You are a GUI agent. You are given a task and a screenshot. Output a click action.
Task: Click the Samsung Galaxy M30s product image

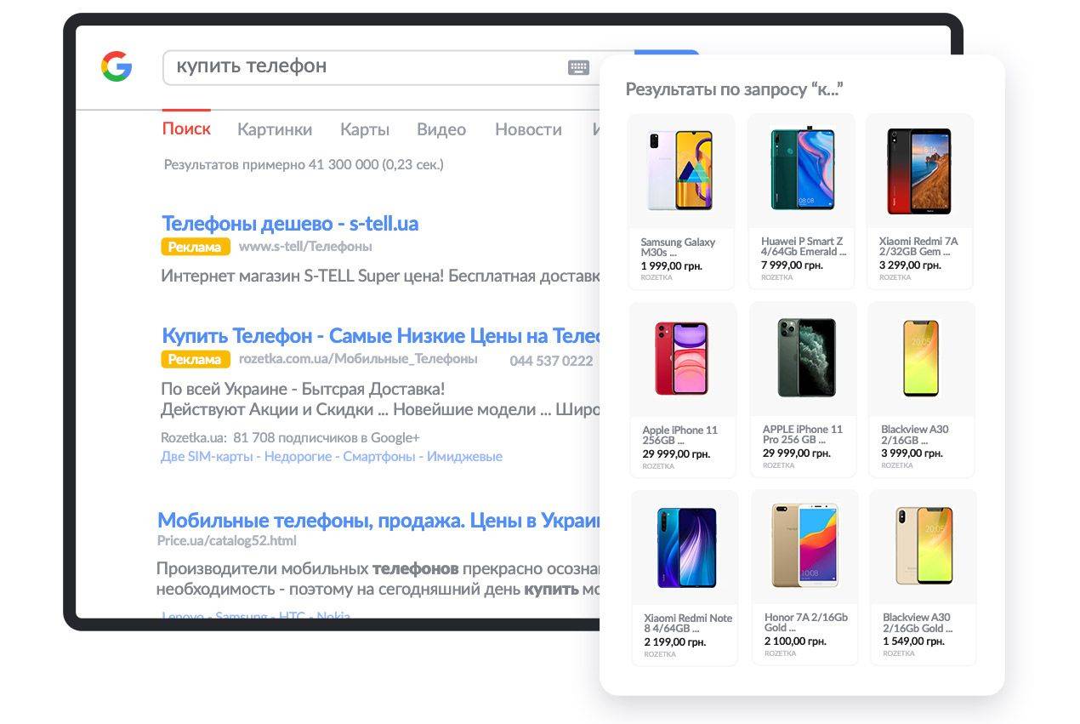pyautogui.click(x=680, y=170)
